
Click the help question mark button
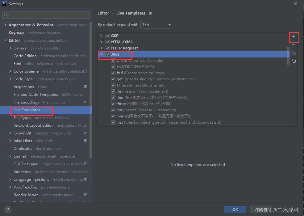(x=7, y=210)
